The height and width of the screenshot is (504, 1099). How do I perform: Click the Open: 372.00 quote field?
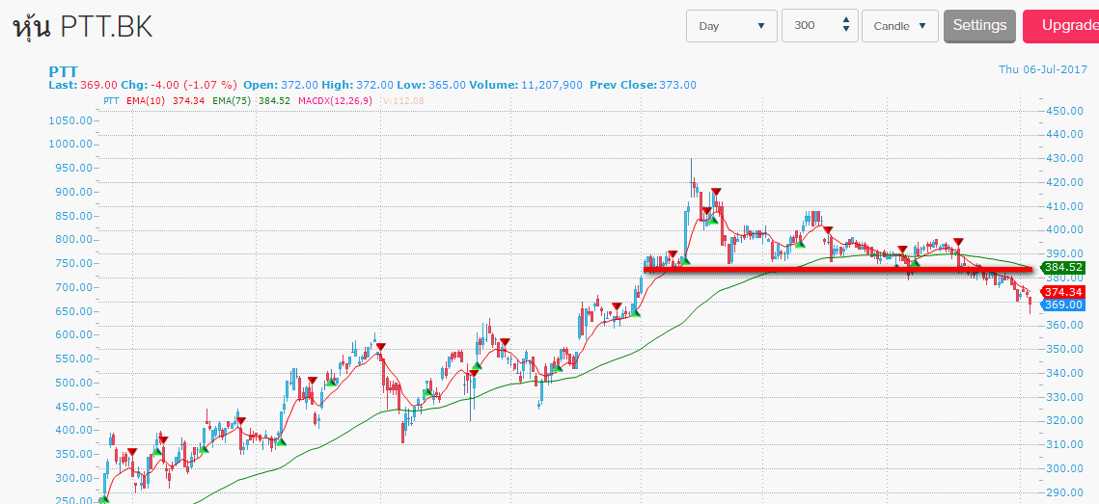tap(281, 85)
